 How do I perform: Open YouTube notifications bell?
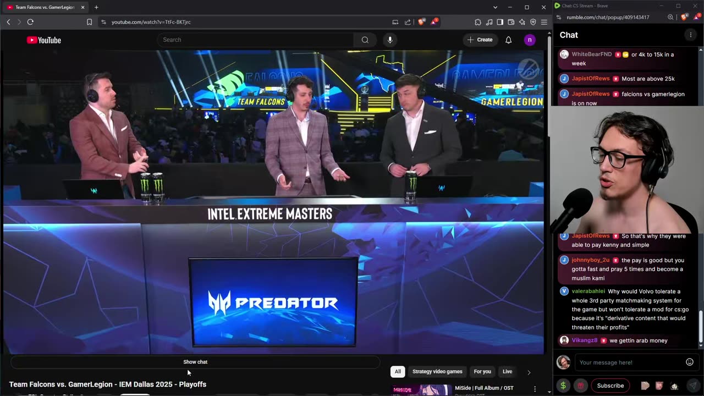coord(509,40)
